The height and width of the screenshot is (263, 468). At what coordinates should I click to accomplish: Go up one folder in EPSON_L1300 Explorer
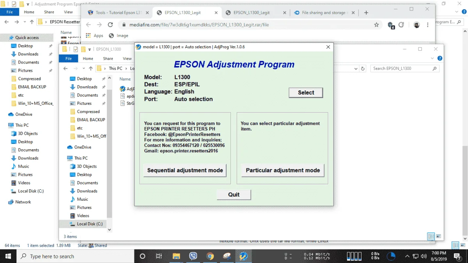[90, 68]
